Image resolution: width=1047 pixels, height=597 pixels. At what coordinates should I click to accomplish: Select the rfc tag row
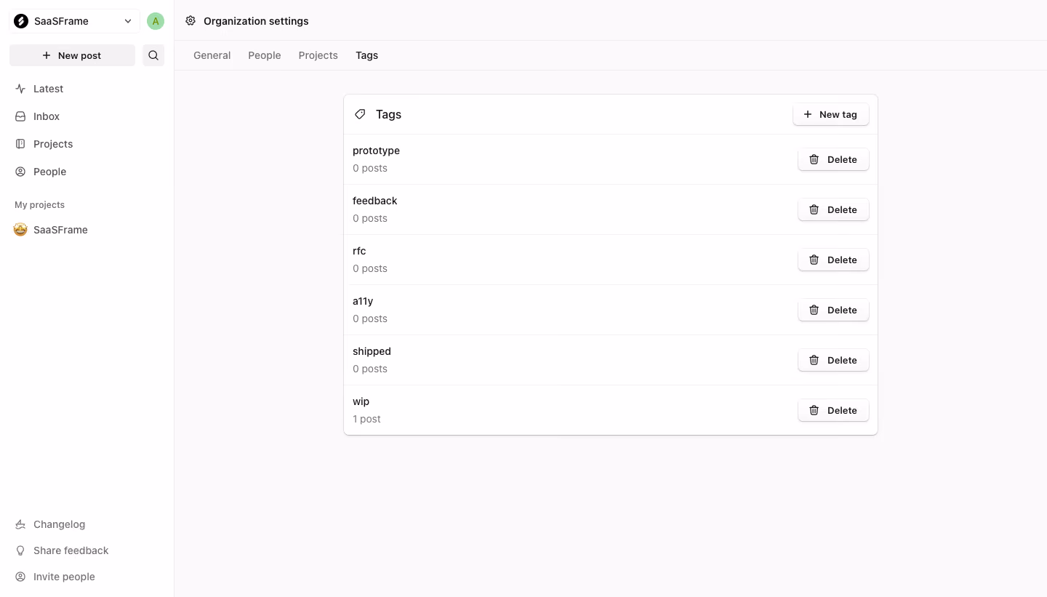[x=611, y=260]
